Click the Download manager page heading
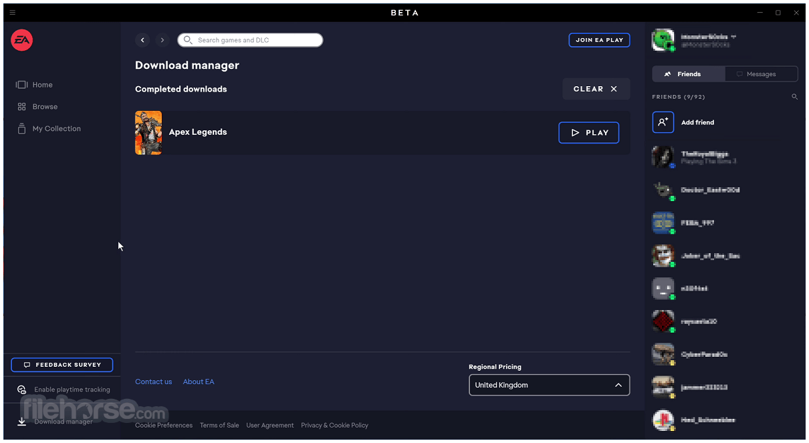Viewport: 809px width, 443px height. point(187,65)
